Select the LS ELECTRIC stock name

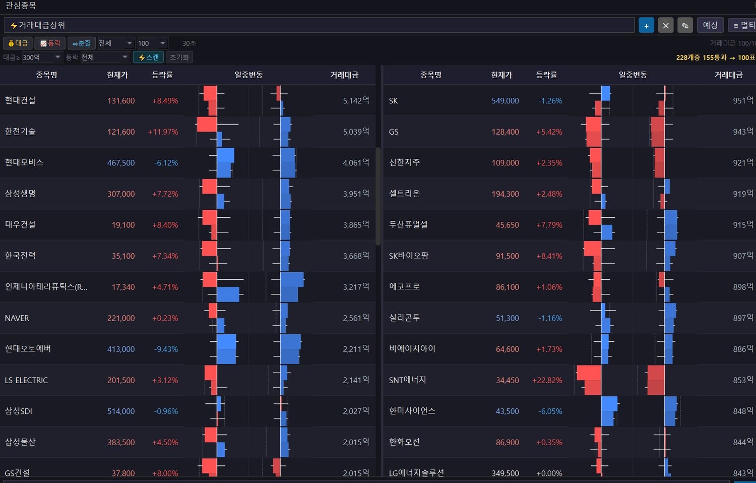pyautogui.click(x=26, y=380)
